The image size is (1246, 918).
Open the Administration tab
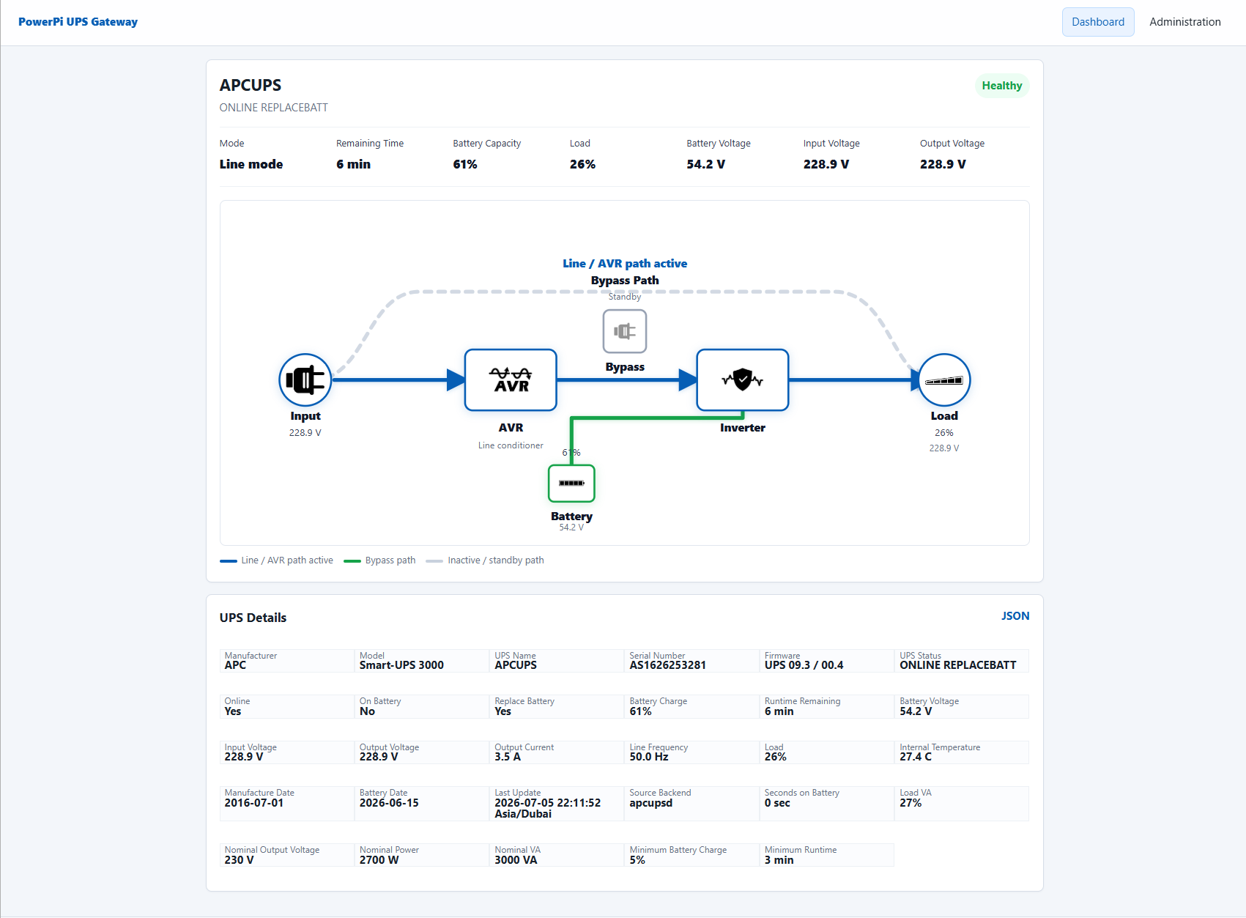1185,22
